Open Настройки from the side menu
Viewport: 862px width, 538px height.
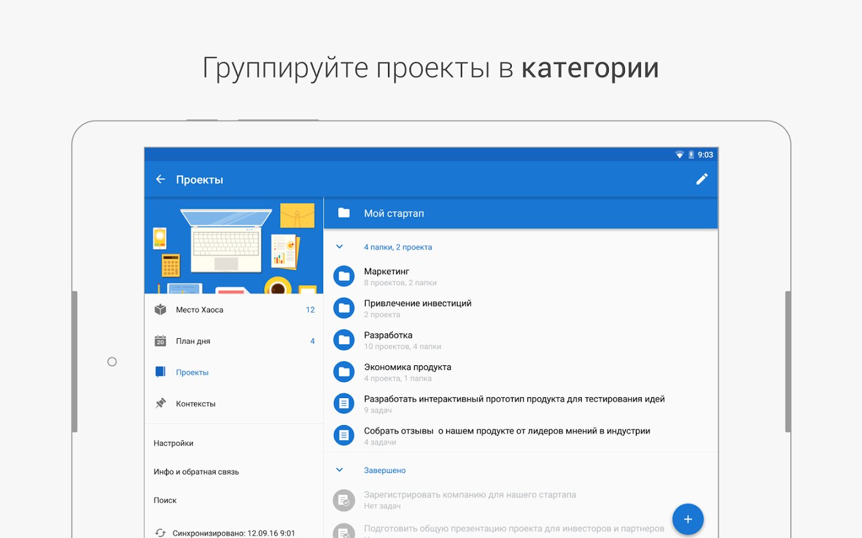click(x=174, y=443)
